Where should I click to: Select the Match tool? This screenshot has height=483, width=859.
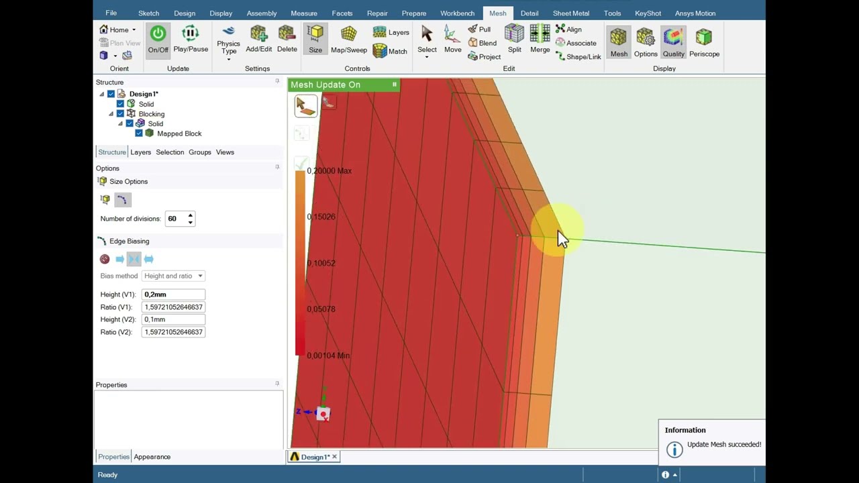[390, 51]
